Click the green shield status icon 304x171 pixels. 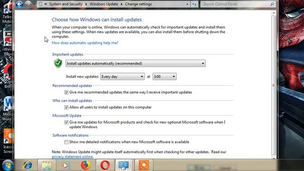(x=58, y=63)
